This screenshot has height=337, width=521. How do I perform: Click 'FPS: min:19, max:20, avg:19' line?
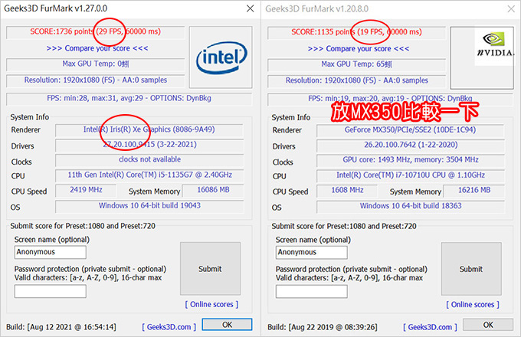390,99
